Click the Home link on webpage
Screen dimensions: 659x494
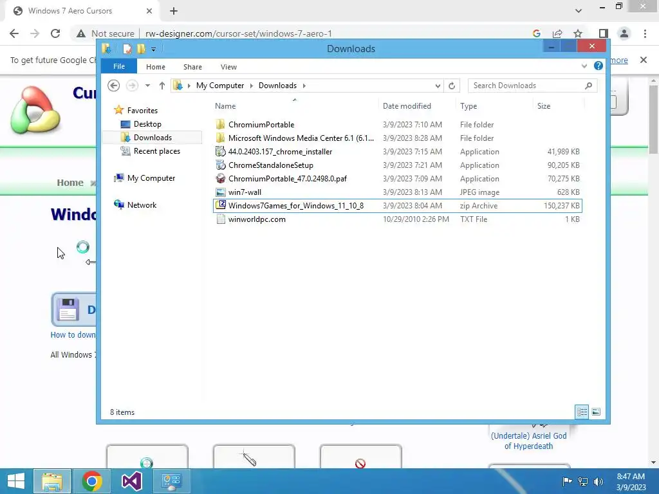pos(70,183)
